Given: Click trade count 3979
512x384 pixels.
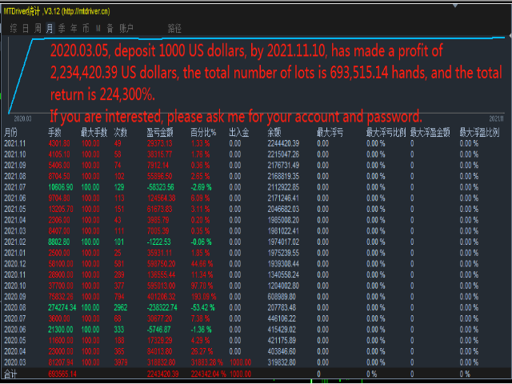Looking at the screenshot, I should (x=121, y=362).
